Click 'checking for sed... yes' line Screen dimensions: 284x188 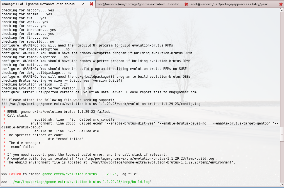click(x=24, y=26)
